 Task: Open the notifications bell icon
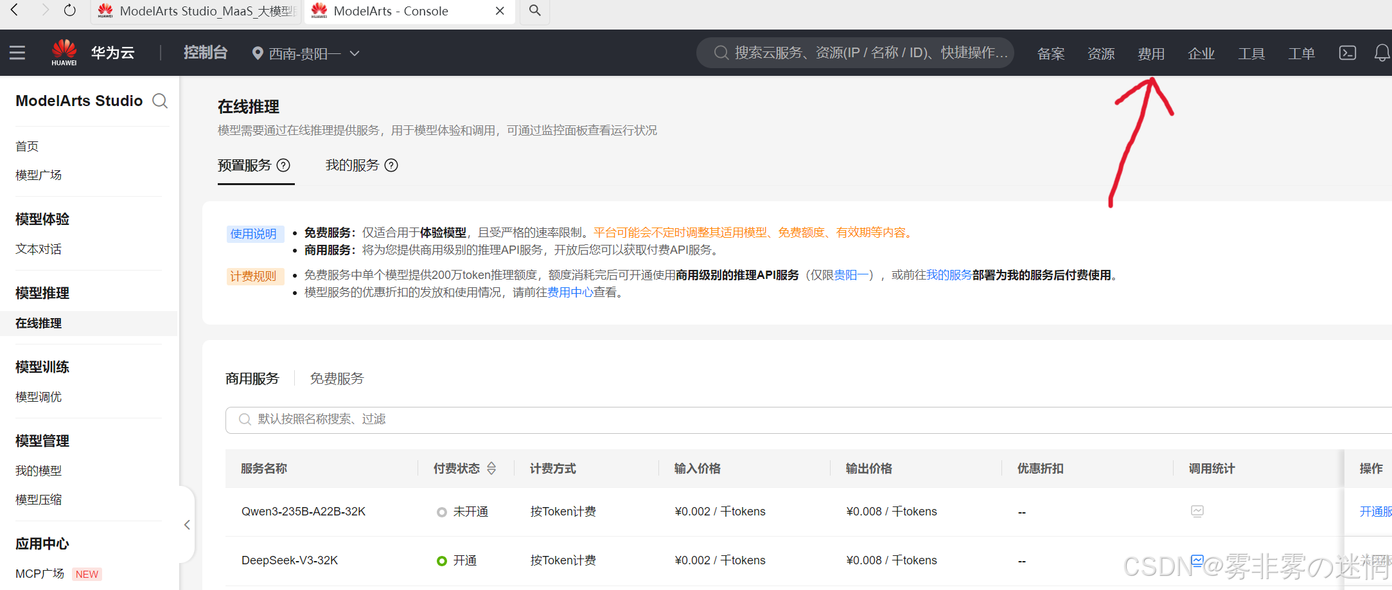[x=1382, y=53]
